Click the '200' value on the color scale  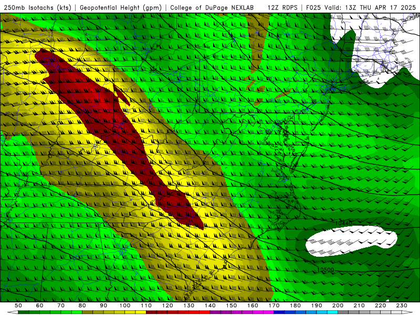click(338, 306)
